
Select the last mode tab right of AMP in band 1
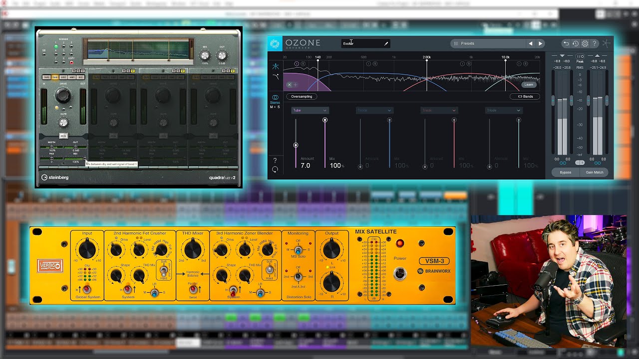[x=80, y=77]
